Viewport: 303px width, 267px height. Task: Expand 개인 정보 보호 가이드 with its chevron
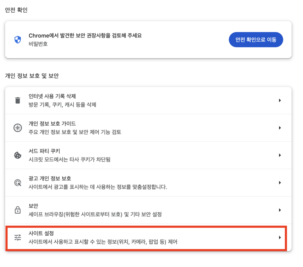click(280, 128)
